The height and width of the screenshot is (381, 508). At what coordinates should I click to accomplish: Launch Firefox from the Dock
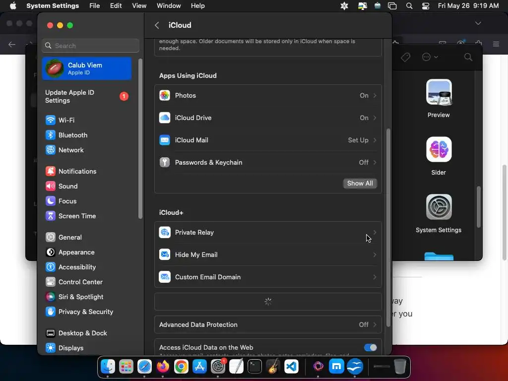(x=163, y=367)
